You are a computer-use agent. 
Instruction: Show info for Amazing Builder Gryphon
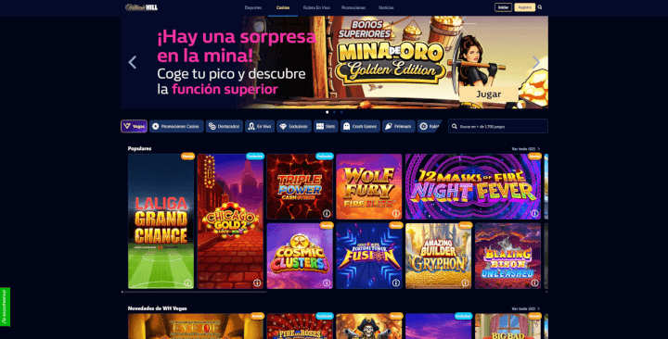[x=465, y=282]
